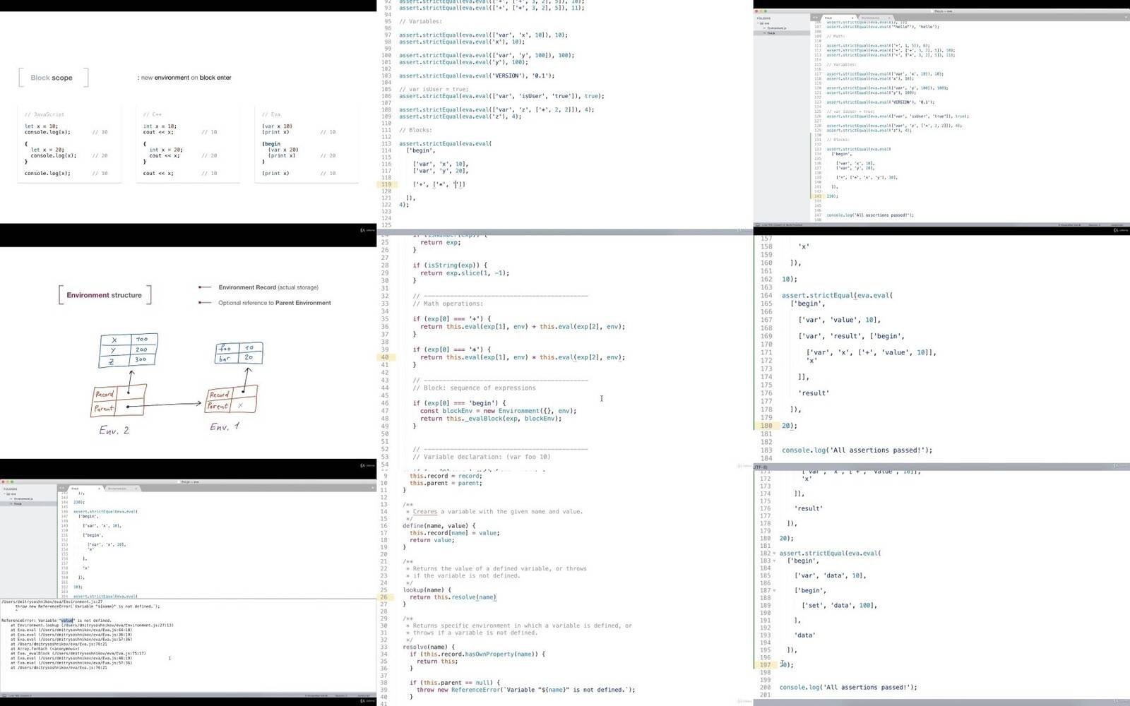Click the "Block scope" slide heading
The image size is (1130, 706).
(x=52, y=78)
